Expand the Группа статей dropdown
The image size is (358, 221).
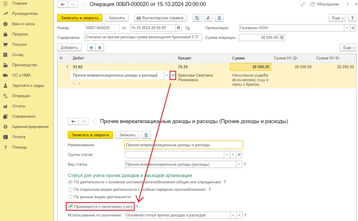(x=227, y=154)
